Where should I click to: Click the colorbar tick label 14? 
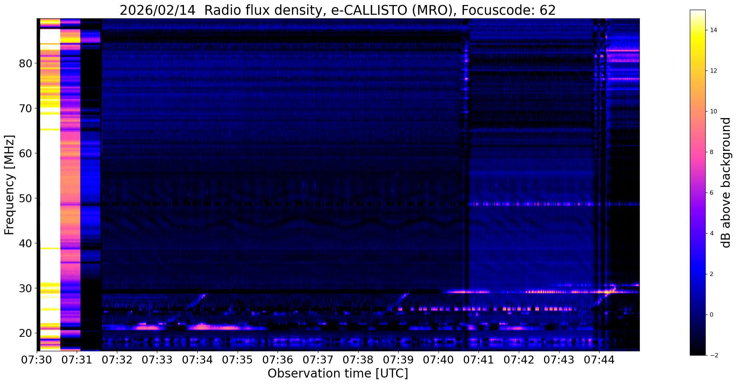tap(714, 30)
